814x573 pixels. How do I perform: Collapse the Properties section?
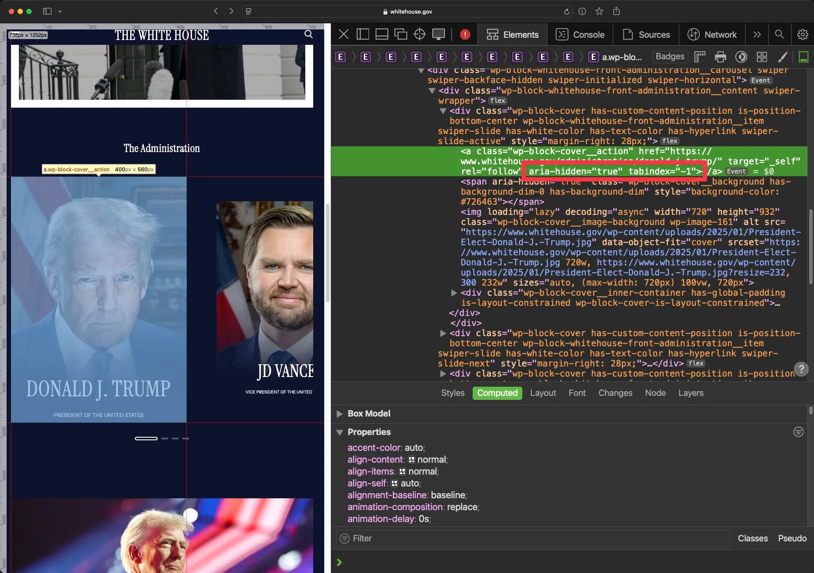point(340,432)
